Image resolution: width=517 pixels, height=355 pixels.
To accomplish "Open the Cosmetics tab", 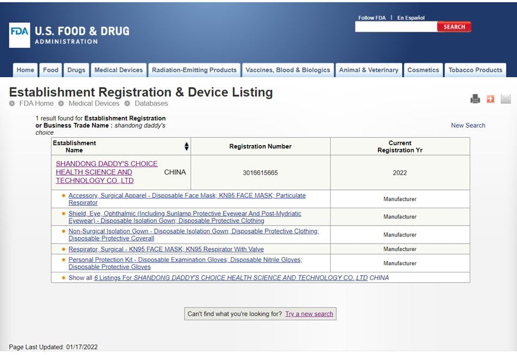I will coord(423,70).
